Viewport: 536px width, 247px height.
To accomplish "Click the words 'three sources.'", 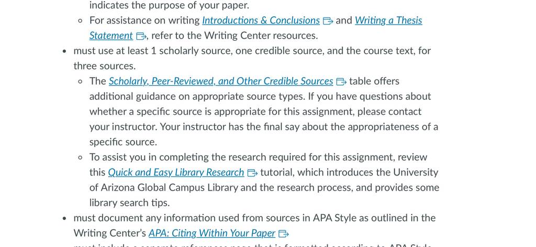I will 105,66.
